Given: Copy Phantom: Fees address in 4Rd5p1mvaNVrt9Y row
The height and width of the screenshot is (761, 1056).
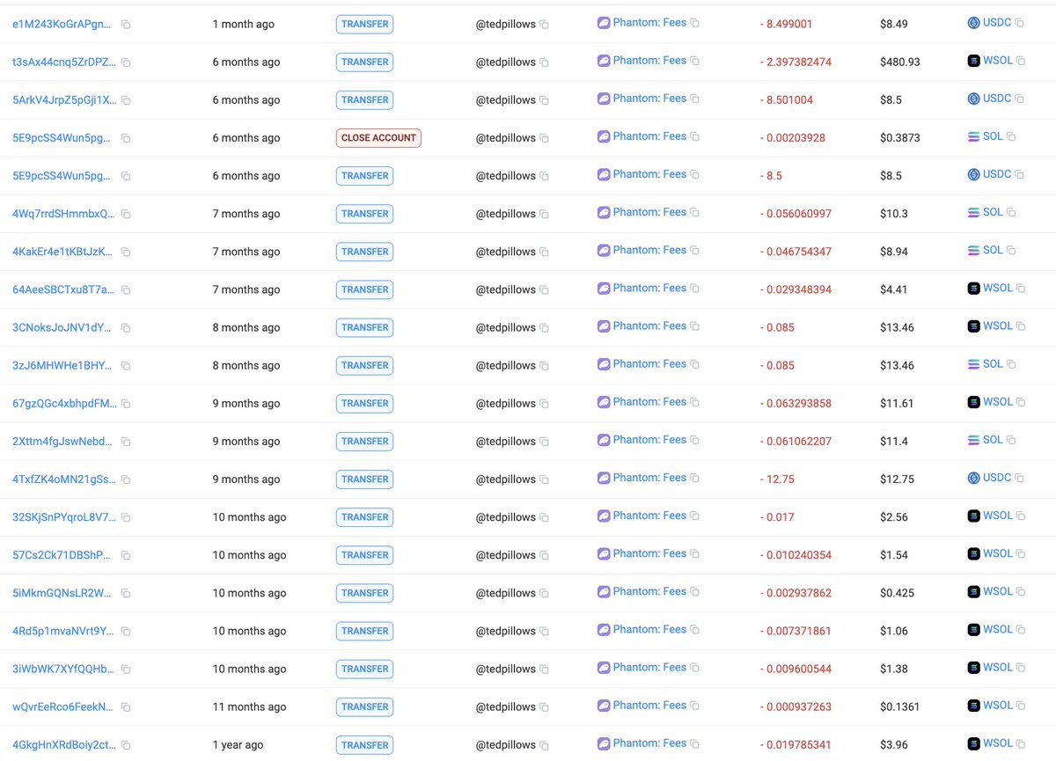Looking at the screenshot, I should (695, 630).
